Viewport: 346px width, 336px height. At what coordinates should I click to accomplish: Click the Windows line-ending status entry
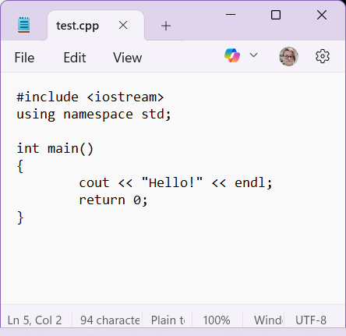pos(268,320)
